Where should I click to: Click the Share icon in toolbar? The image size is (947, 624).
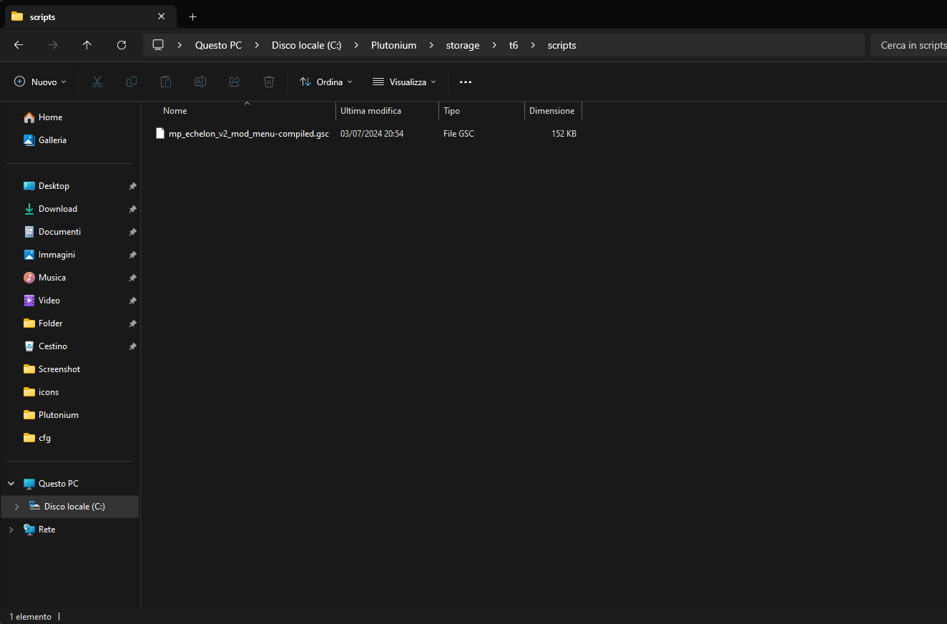click(235, 82)
